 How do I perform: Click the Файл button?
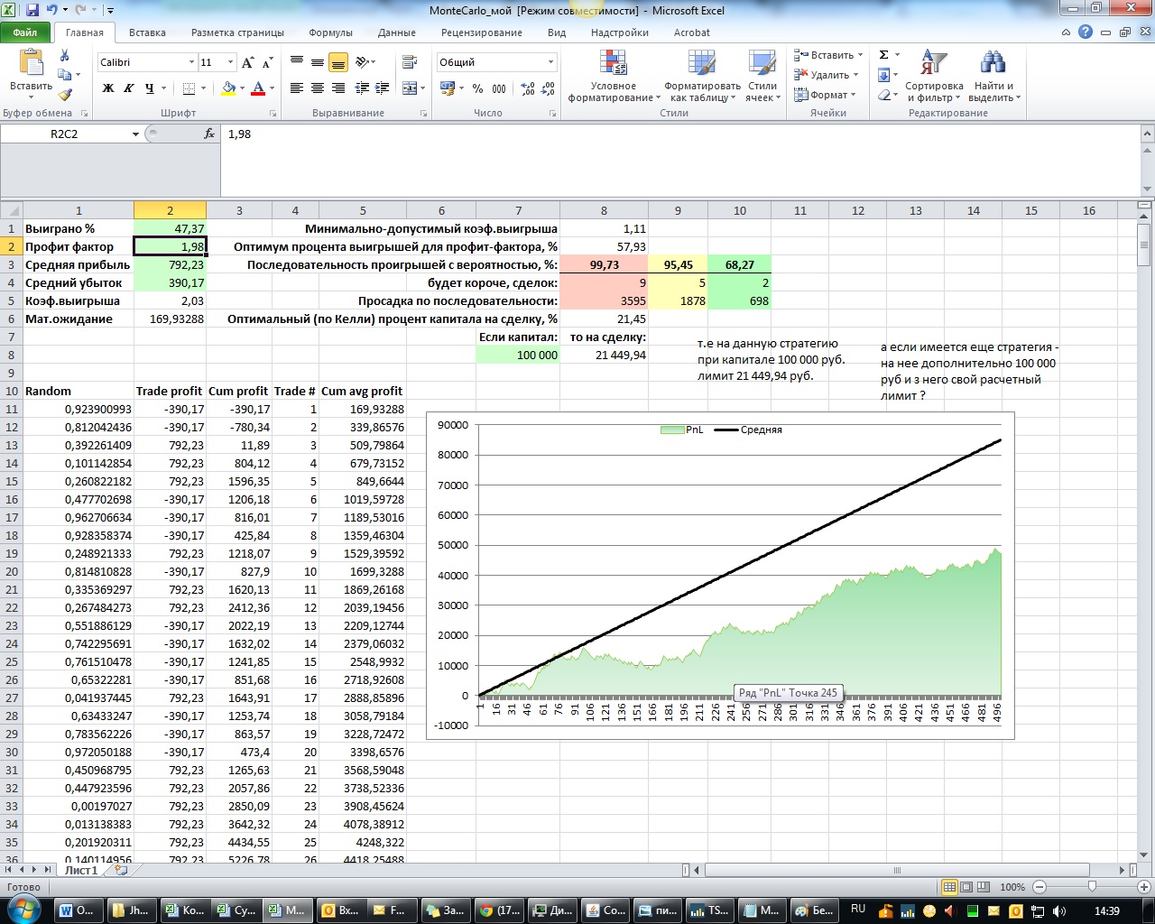tap(25, 32)
